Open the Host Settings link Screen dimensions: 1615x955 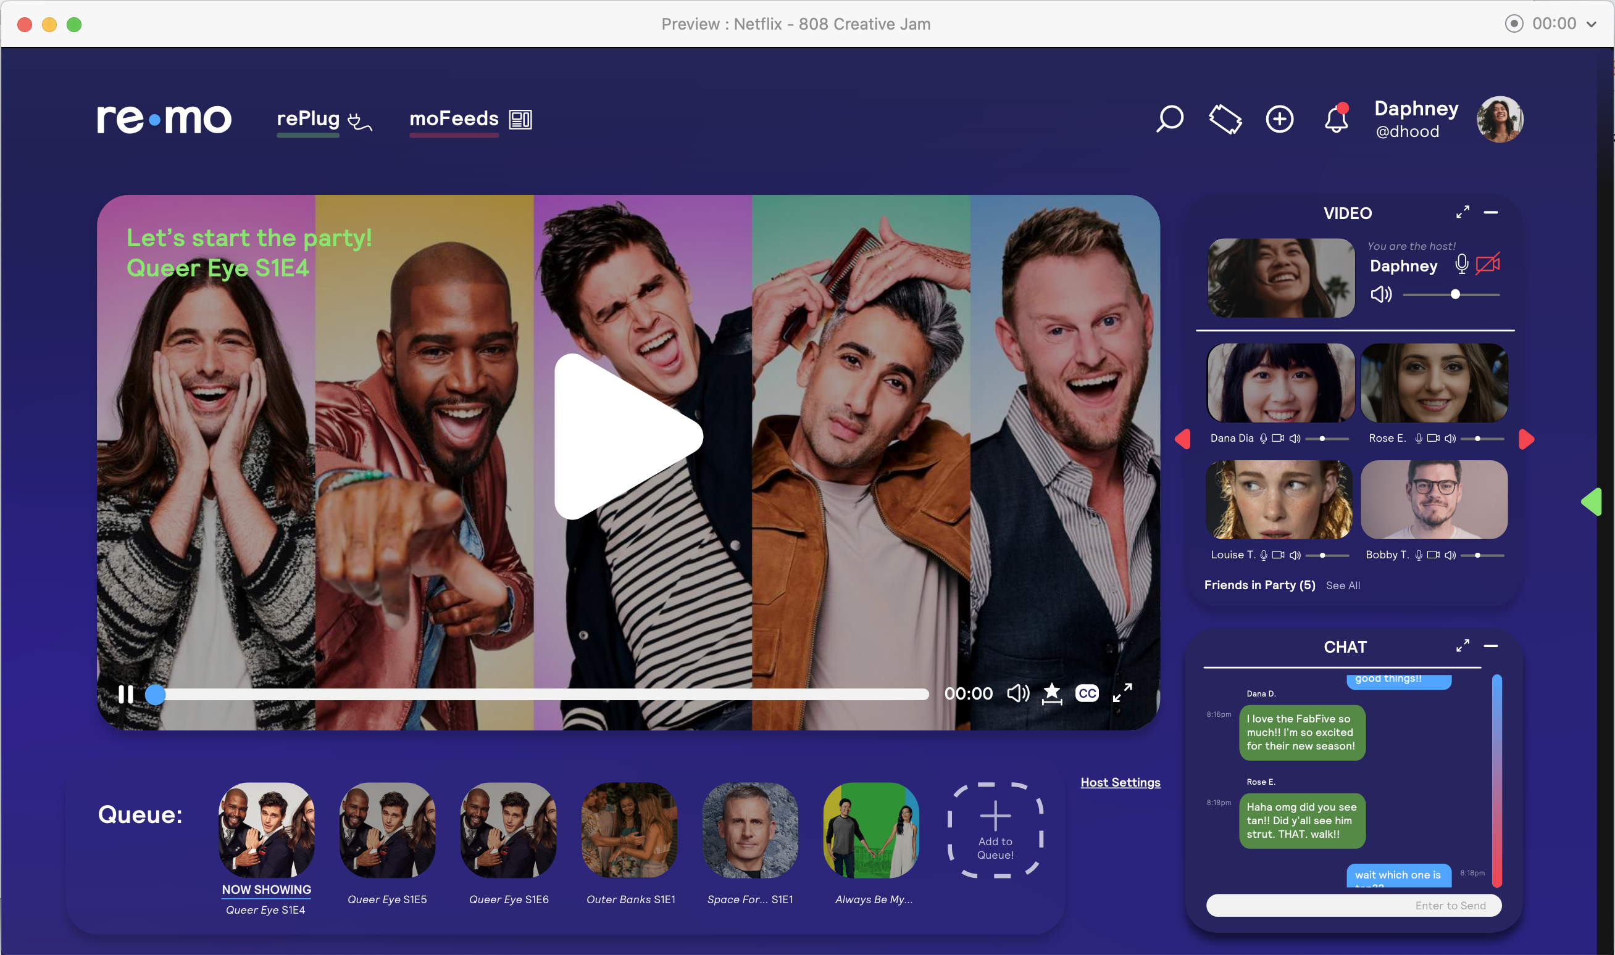[1120, 782]
